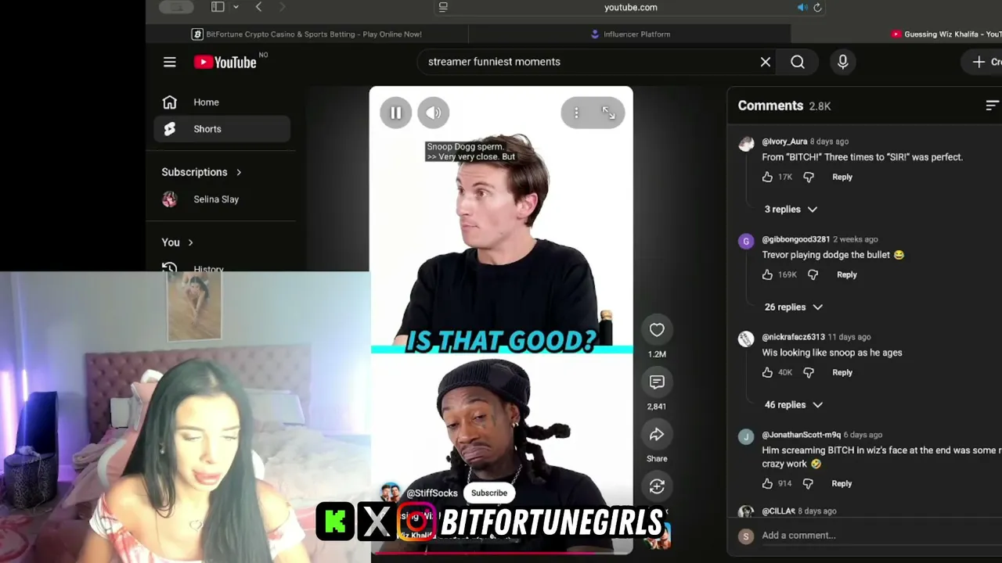This screenshot has width=1002, height=563.
Task: Mute the tab using the address bar speaker icon
Action: point(802,7)
